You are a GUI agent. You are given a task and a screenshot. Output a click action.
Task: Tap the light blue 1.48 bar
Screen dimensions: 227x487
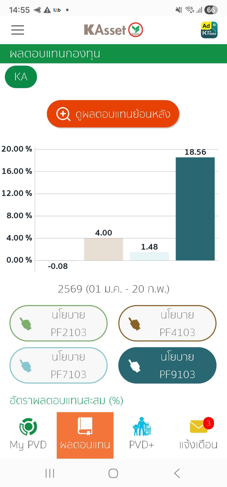149,256
